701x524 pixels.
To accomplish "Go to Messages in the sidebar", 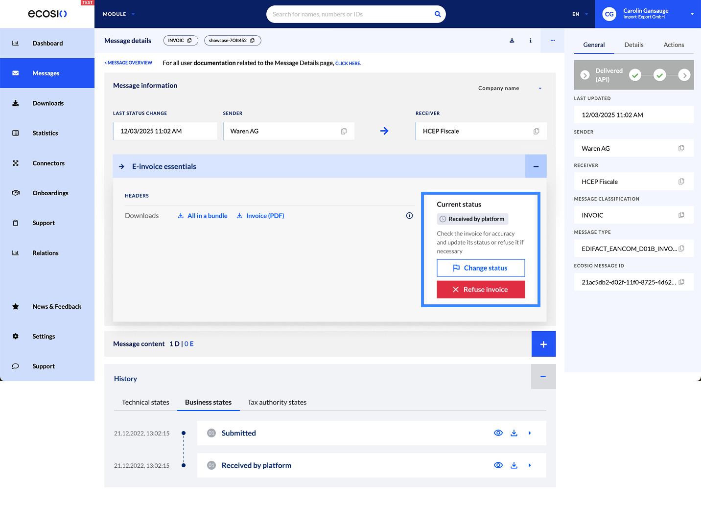I will [x=47, y=73].
